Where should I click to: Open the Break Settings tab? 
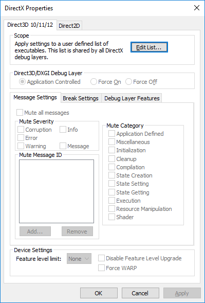coord(81,98)
